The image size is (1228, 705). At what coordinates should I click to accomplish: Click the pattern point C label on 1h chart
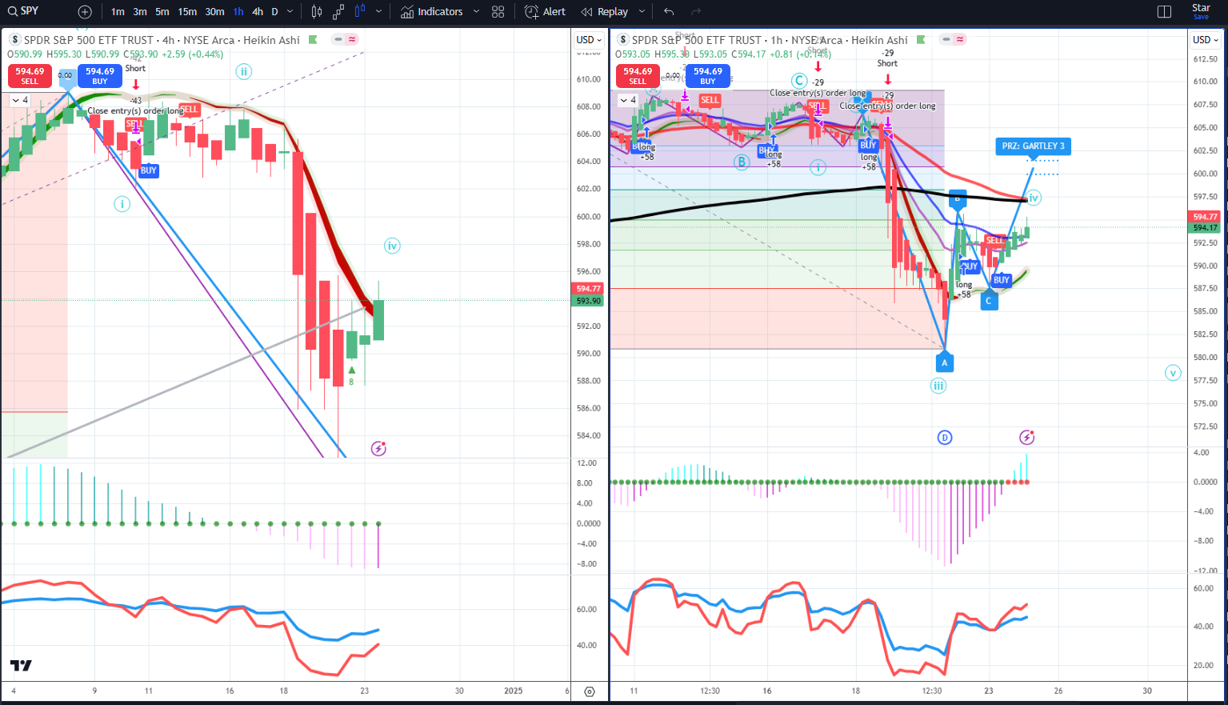(989, 301)
